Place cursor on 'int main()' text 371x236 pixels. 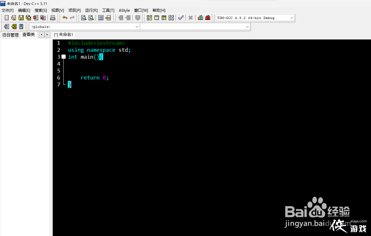(x=84, y=57)
